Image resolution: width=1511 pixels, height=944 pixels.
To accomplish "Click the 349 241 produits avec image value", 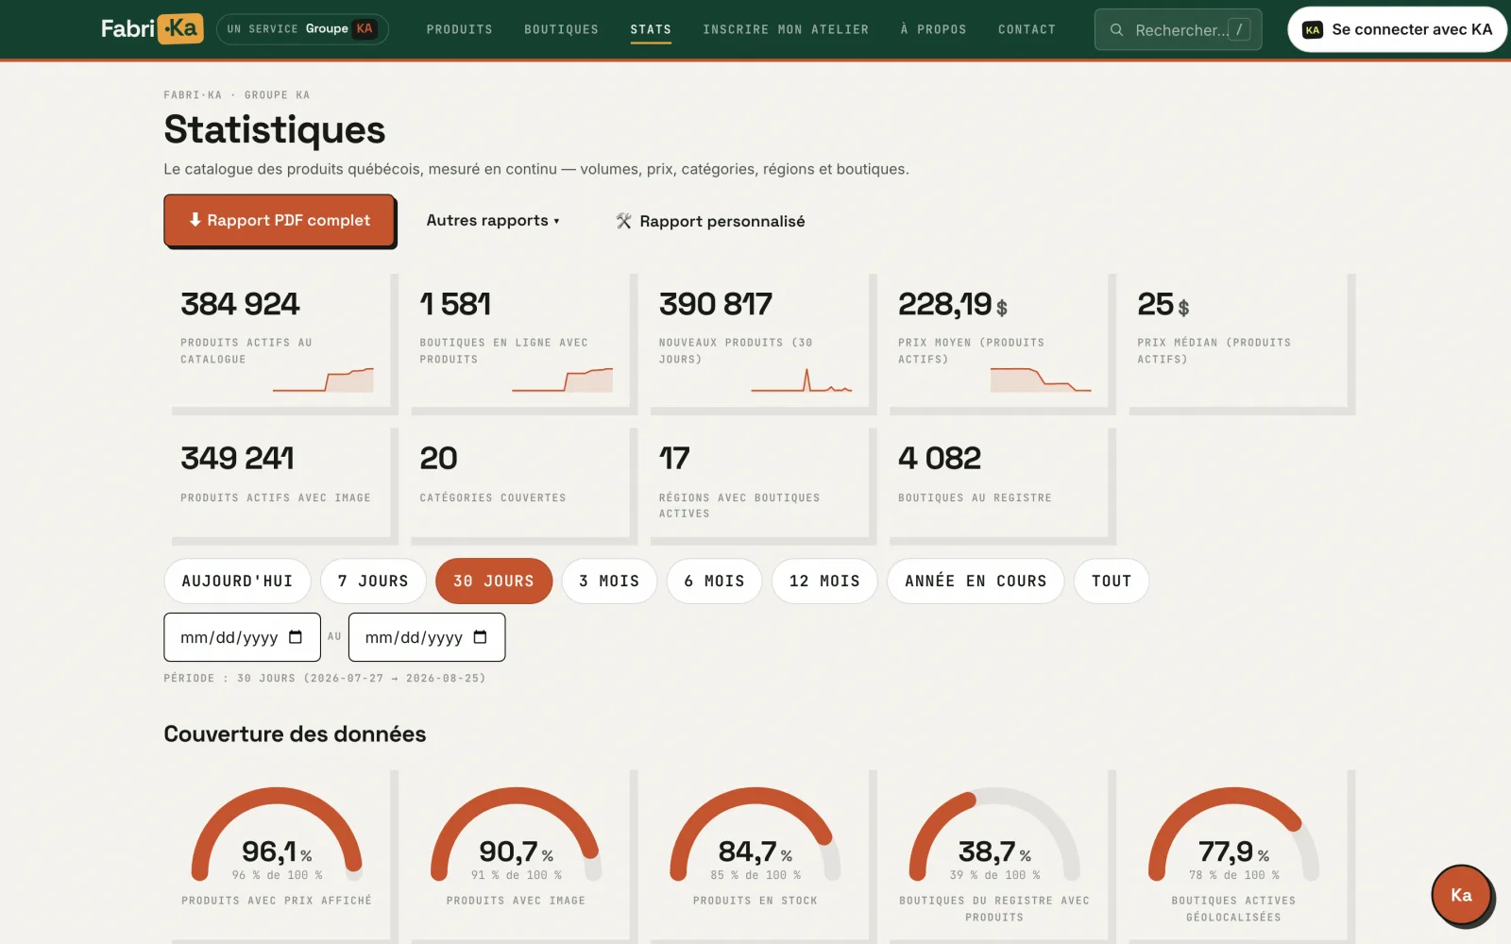I will tap(237, 458).
